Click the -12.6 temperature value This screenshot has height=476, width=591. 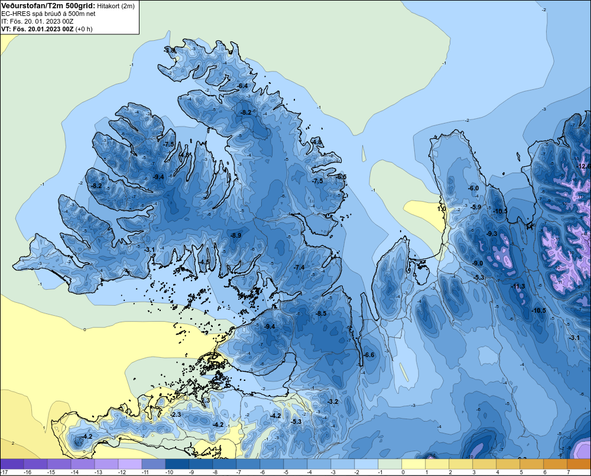[584, 166]
